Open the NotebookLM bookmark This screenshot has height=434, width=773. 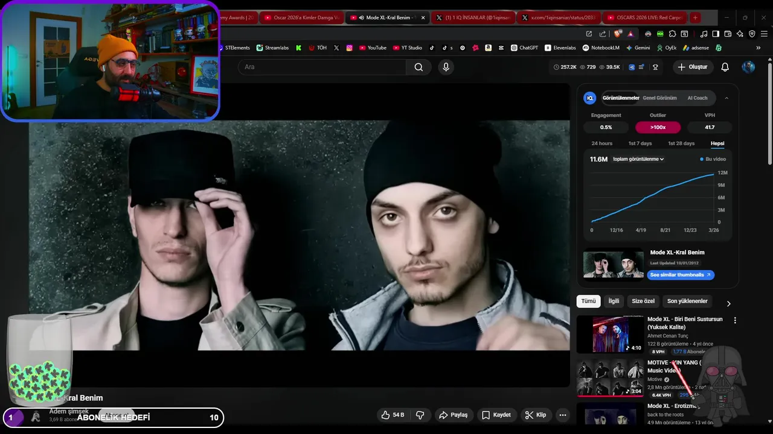coord(601,48)
